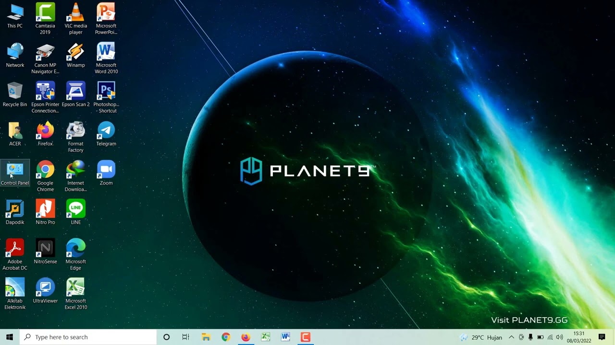Select the Camtasia 2019 desktop shortcut
This screenshot has width=615, height=345.
tap(45, 19)
